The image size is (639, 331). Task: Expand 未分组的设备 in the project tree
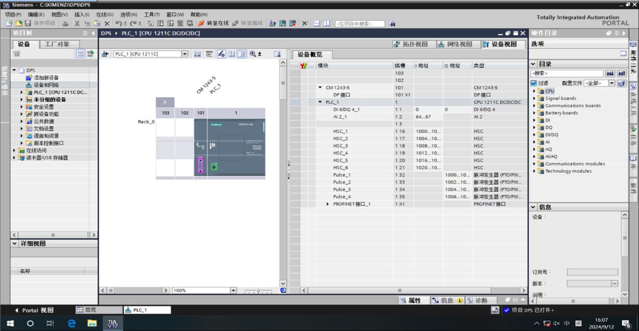coord(22,100)
